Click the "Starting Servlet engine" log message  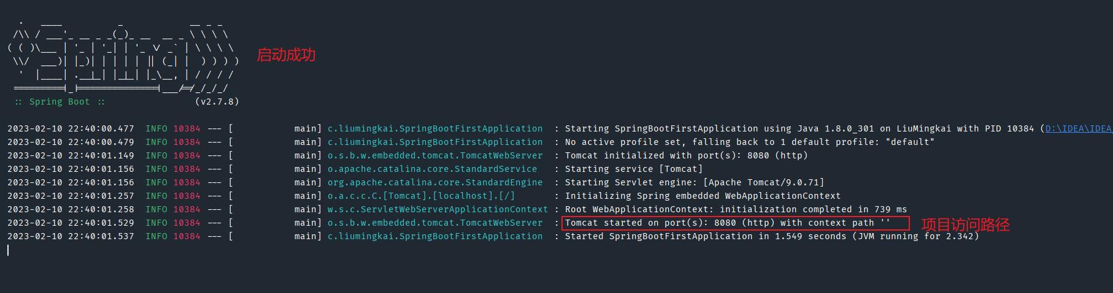tap(694, 182)
